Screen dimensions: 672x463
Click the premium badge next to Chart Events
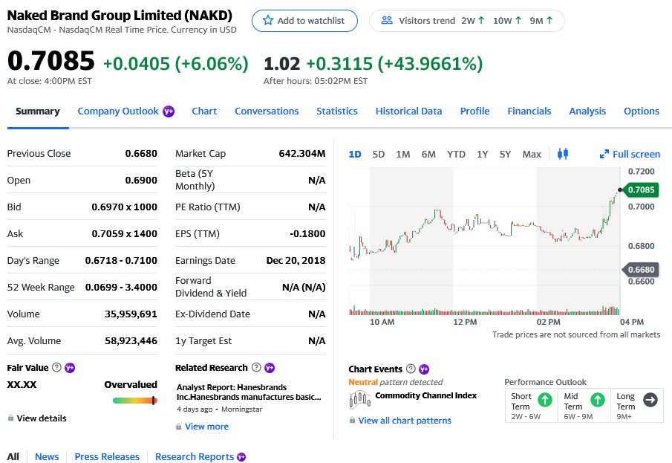click(424, 369)
